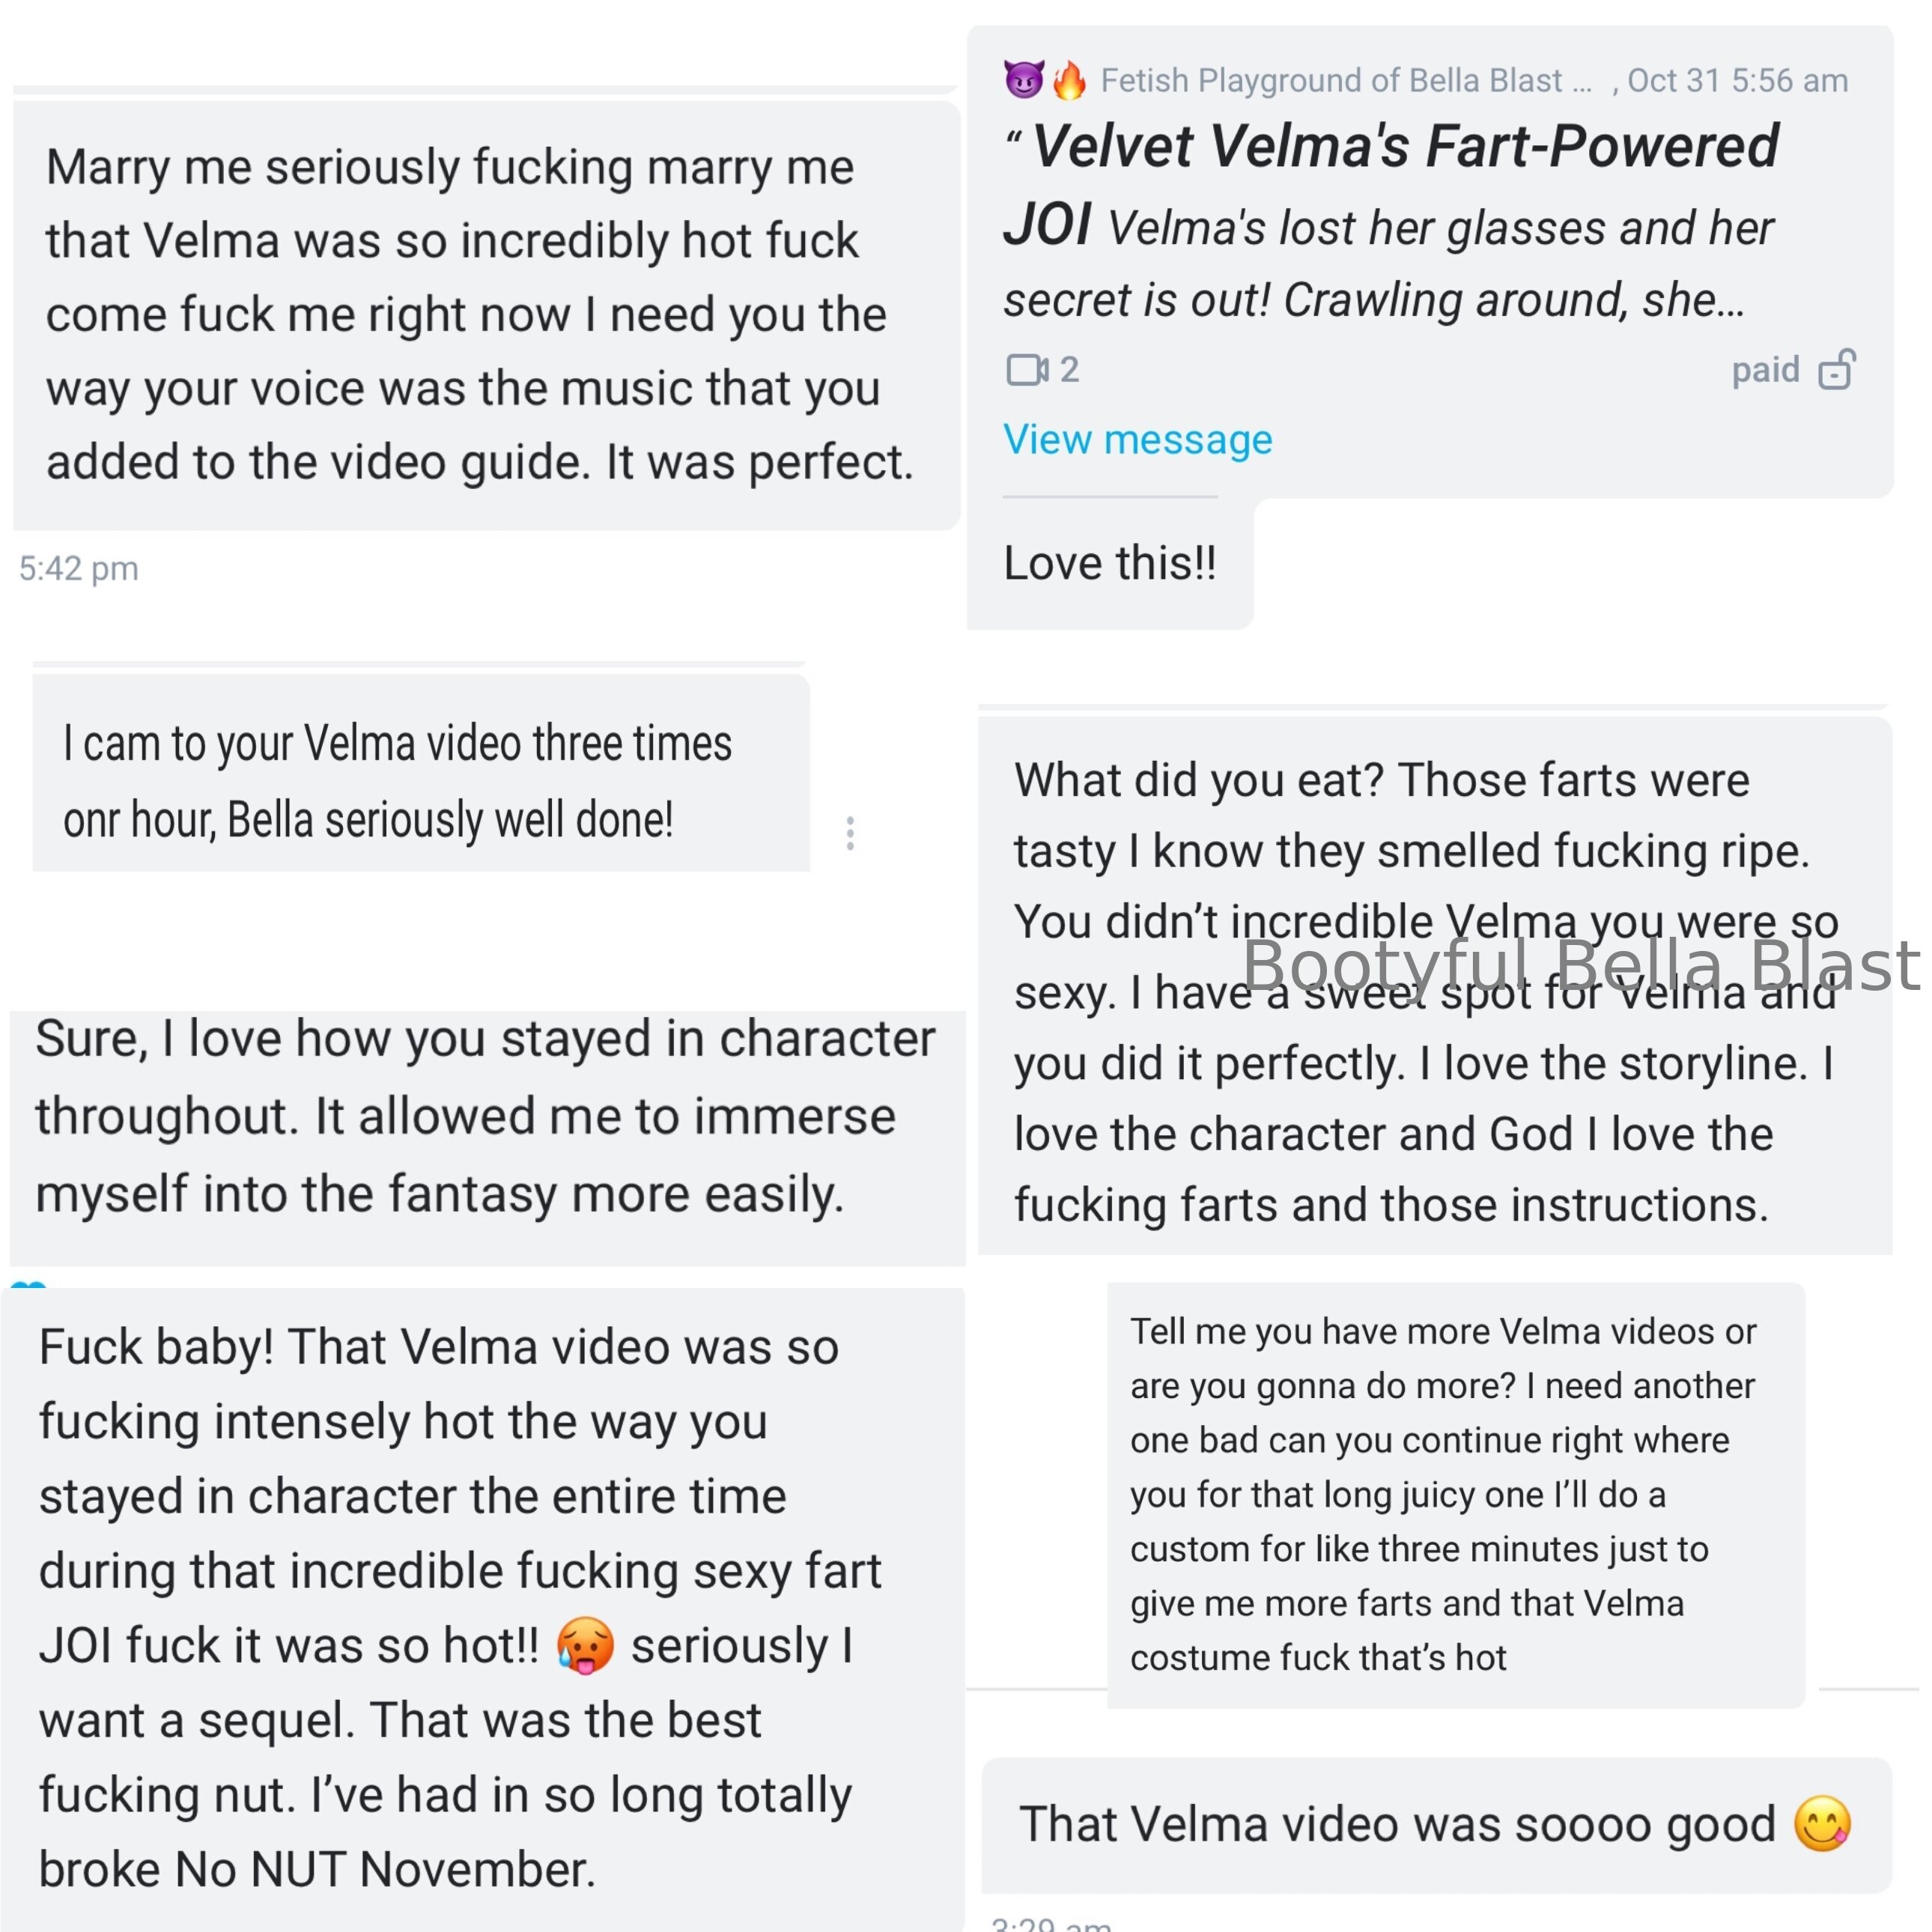Click the hot face emoji in the message
The image size is (1932, 1932).
point(585,1646)
